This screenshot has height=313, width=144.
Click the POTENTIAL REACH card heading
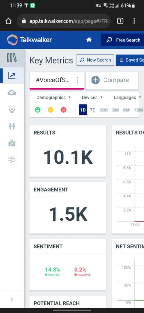(57, 303)
